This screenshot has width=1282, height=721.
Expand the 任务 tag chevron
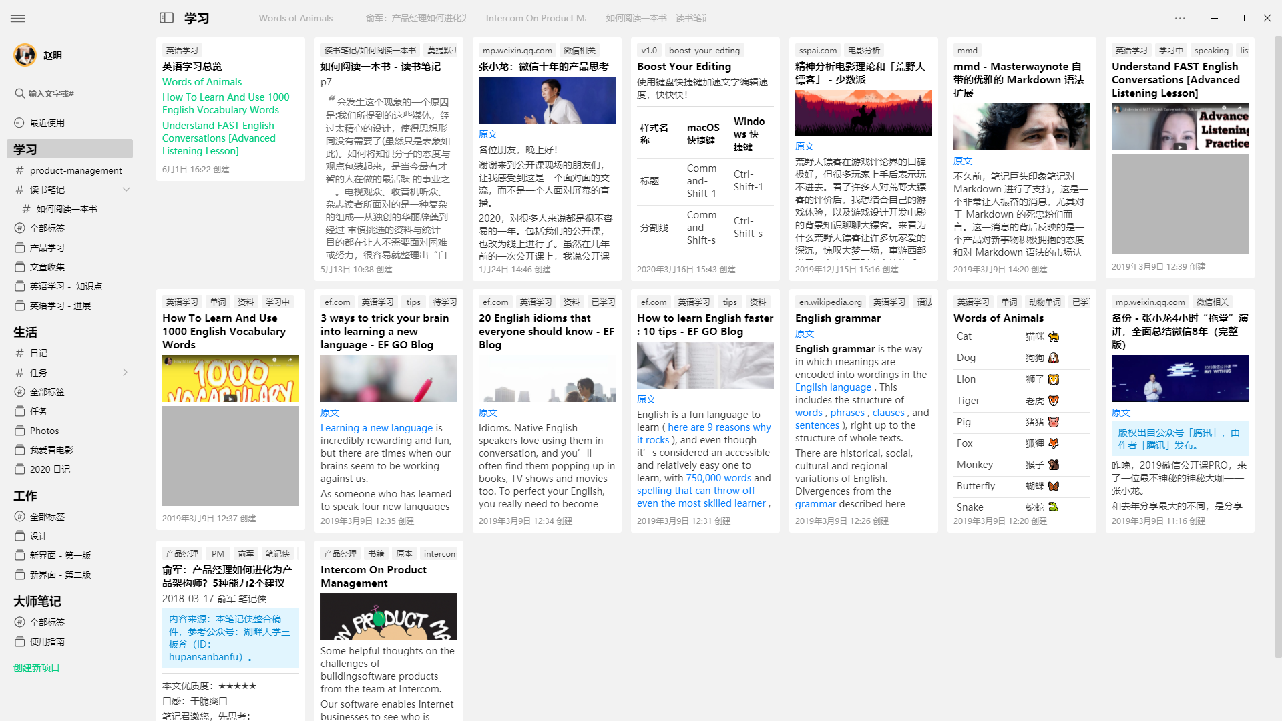tap(125, 373)
